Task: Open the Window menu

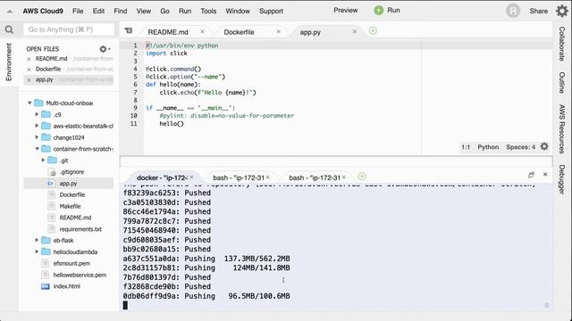Action: click(238, 11)
